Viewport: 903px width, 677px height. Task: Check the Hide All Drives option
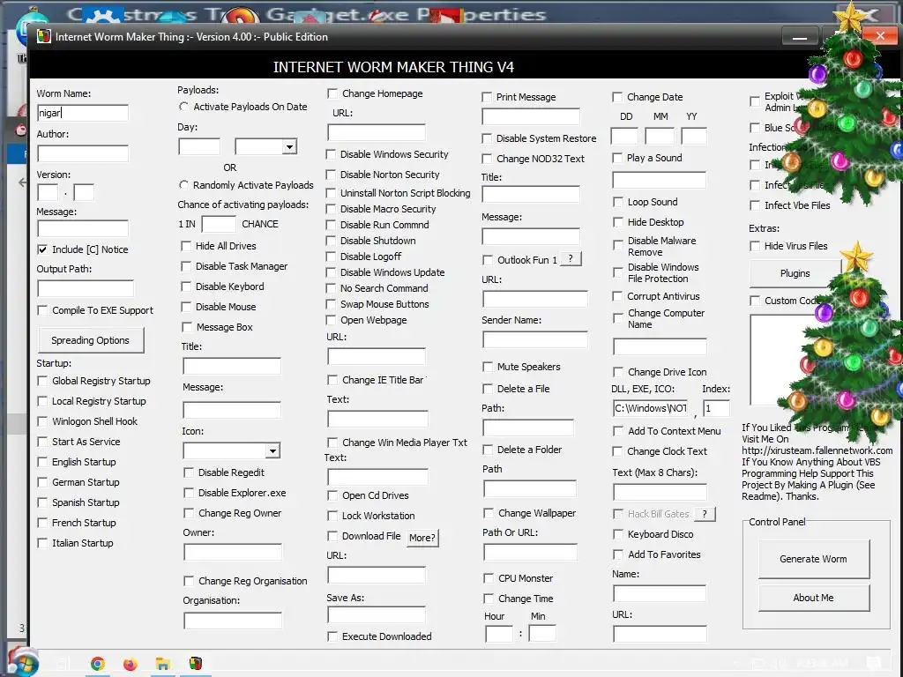tap(186, 246)
